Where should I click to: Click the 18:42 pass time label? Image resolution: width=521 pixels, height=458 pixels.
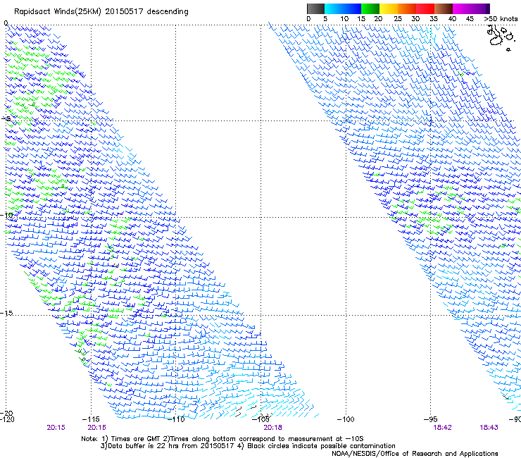442,428
